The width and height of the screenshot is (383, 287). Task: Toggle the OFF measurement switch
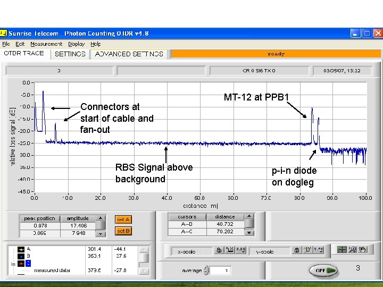click(323, 271)
